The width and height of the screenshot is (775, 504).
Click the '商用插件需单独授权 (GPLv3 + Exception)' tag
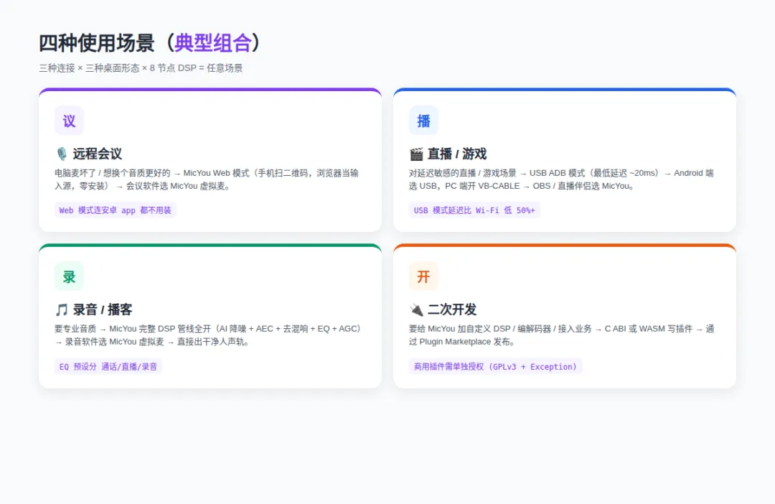495,366
